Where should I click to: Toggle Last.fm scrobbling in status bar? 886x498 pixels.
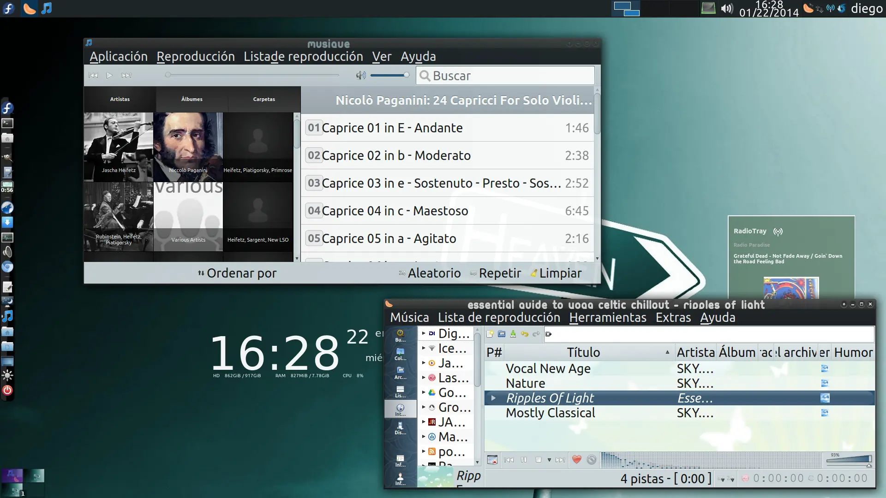tap(745, 479)
